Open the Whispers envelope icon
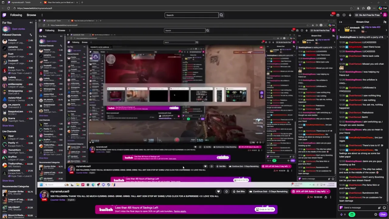The image size is (389, 219). tap(338, 15)
